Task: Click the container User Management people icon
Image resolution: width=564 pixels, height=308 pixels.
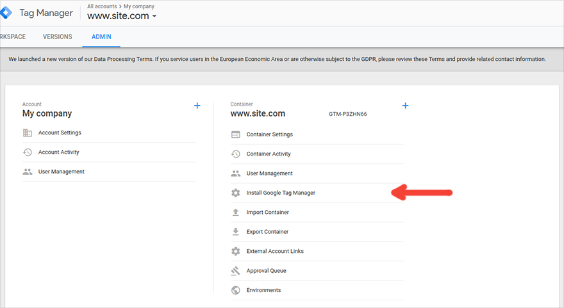Action: 236,174
